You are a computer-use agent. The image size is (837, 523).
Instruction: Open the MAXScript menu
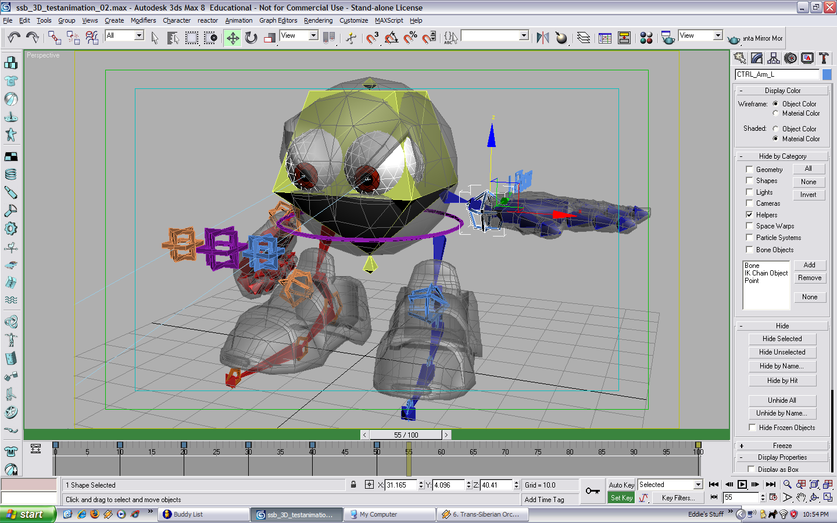pos(389,20)
